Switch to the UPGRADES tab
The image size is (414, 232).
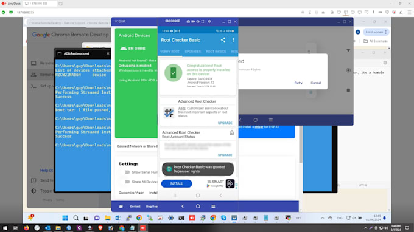coord(193,52)
